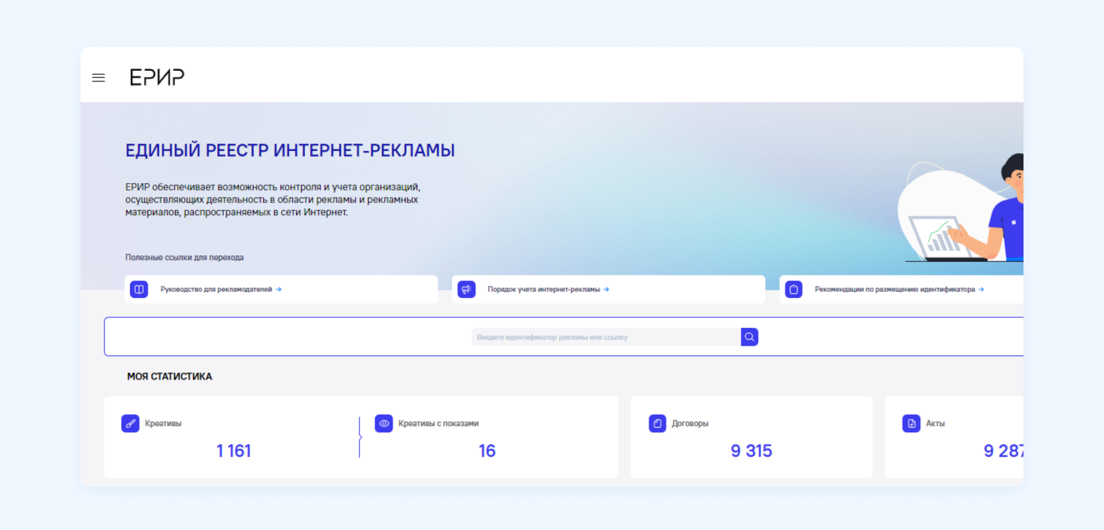
Task: Open Рекомендации по размещению идентификатора link
Action: tap(895, 289)
